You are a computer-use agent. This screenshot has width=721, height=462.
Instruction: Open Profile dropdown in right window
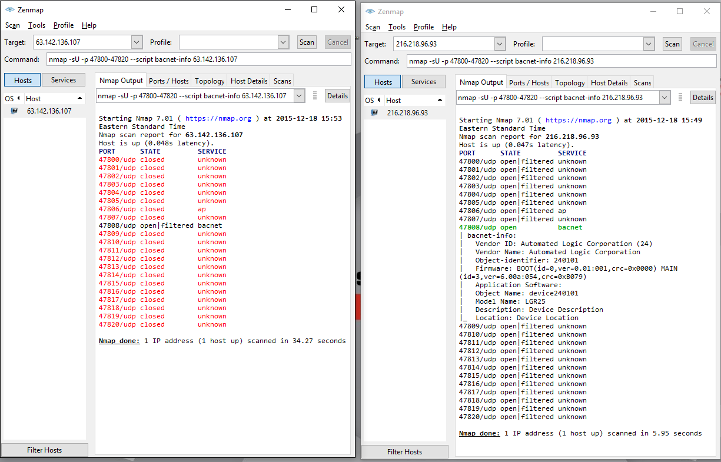(649, 44)
